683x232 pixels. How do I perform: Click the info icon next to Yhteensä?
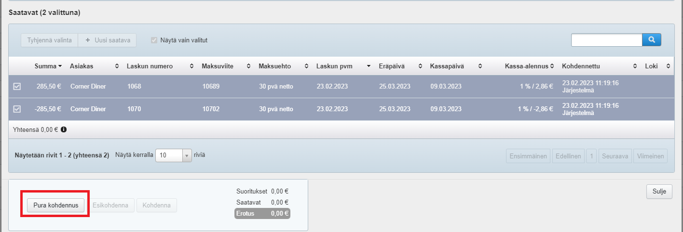click(64, 129)
